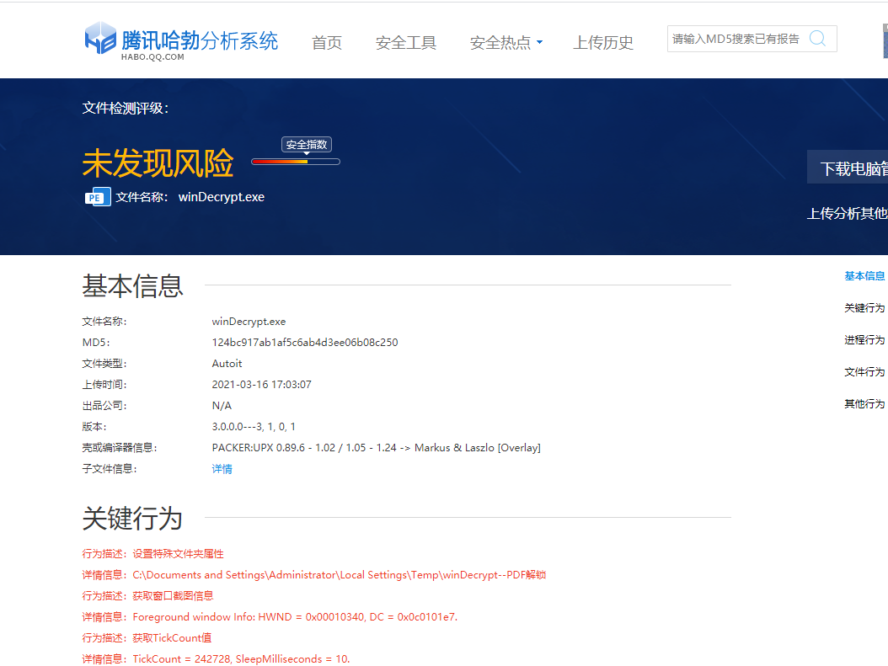Select 文件行为 in side navigation

[x=864, y=372]
